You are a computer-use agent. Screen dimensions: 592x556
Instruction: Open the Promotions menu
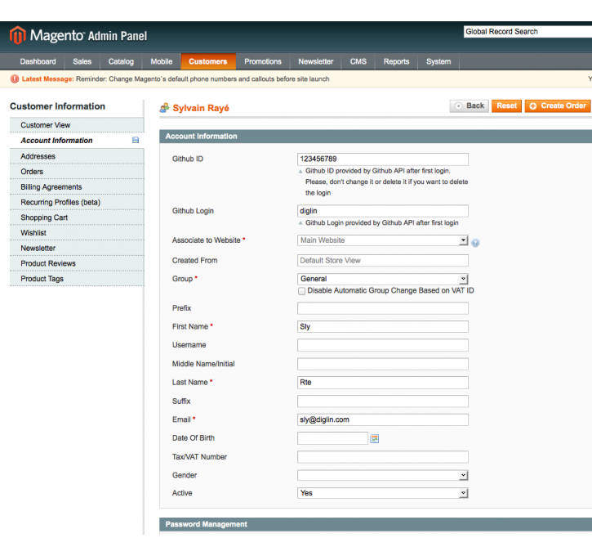point(263,61)
